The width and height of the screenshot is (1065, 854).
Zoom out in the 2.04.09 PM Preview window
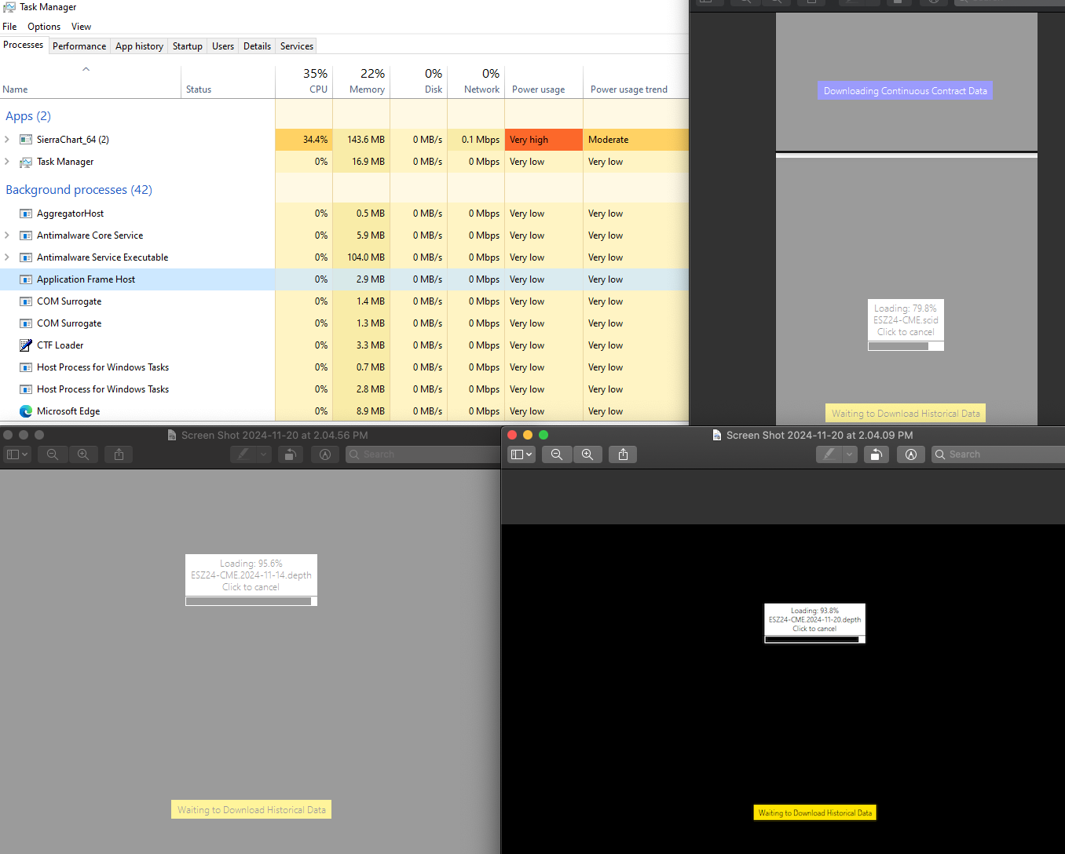(x=557, y=454)
